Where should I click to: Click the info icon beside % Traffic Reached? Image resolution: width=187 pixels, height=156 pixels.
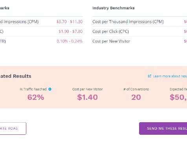pyautogui.click(x=50, y=89)
